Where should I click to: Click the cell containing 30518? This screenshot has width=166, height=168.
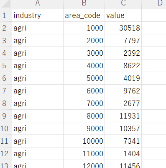[123, 28]
